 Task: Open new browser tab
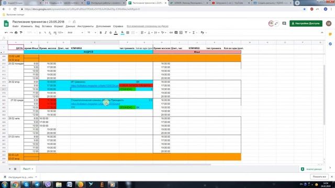pyautogui.click(x=297, y=3)
